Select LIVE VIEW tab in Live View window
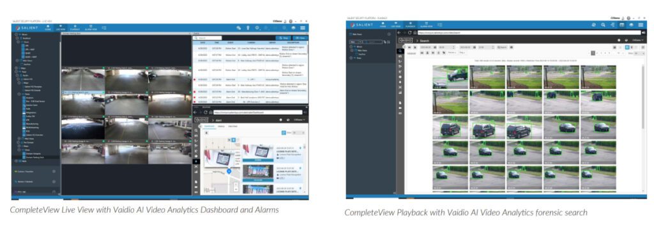Viewport: 654px width, 232px height. [x=61, y=27]
